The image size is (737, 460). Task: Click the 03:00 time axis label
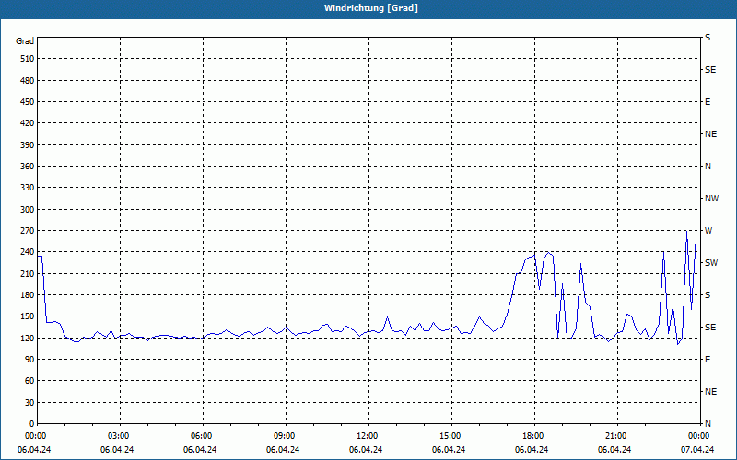pyautogui.click(x=121, y=436)
